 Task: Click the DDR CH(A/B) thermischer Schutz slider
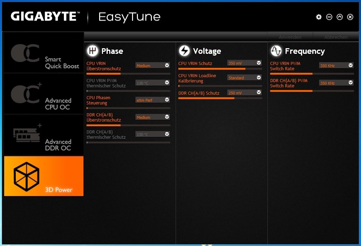(x=128, y=142)
